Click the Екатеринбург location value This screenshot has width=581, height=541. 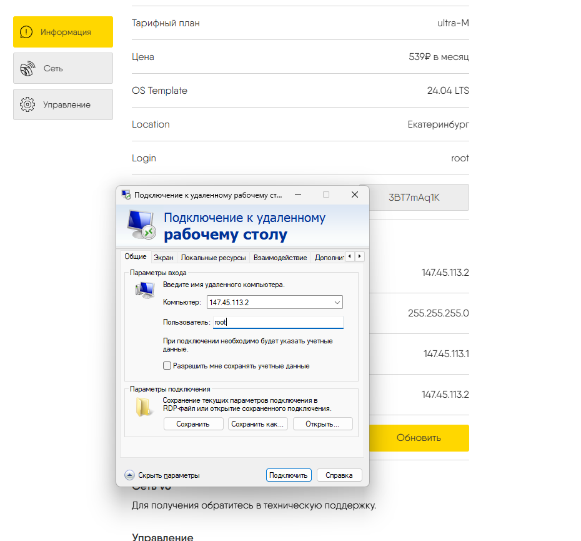[439, 124]
